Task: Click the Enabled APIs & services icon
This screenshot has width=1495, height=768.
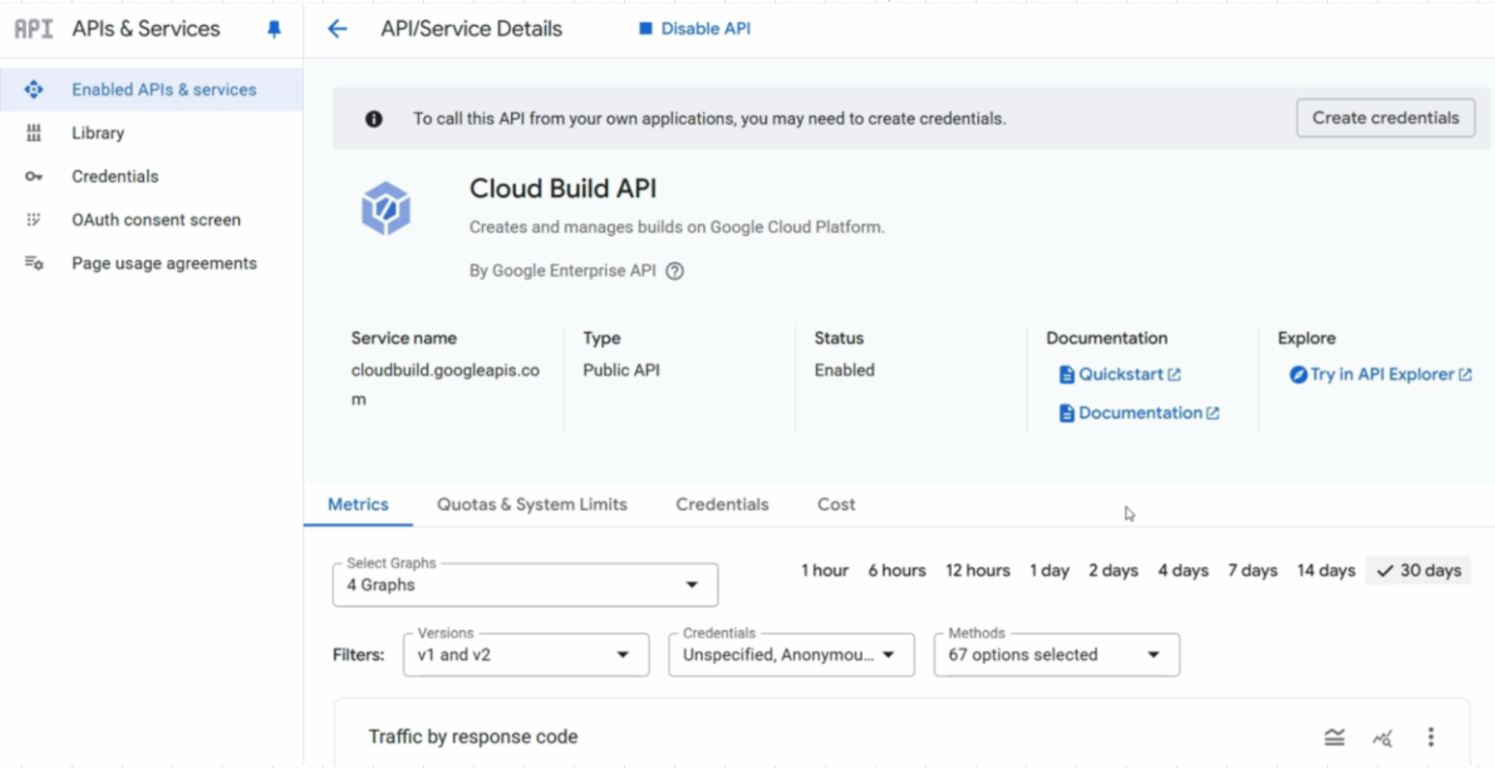Action: (x=34, y=89)
